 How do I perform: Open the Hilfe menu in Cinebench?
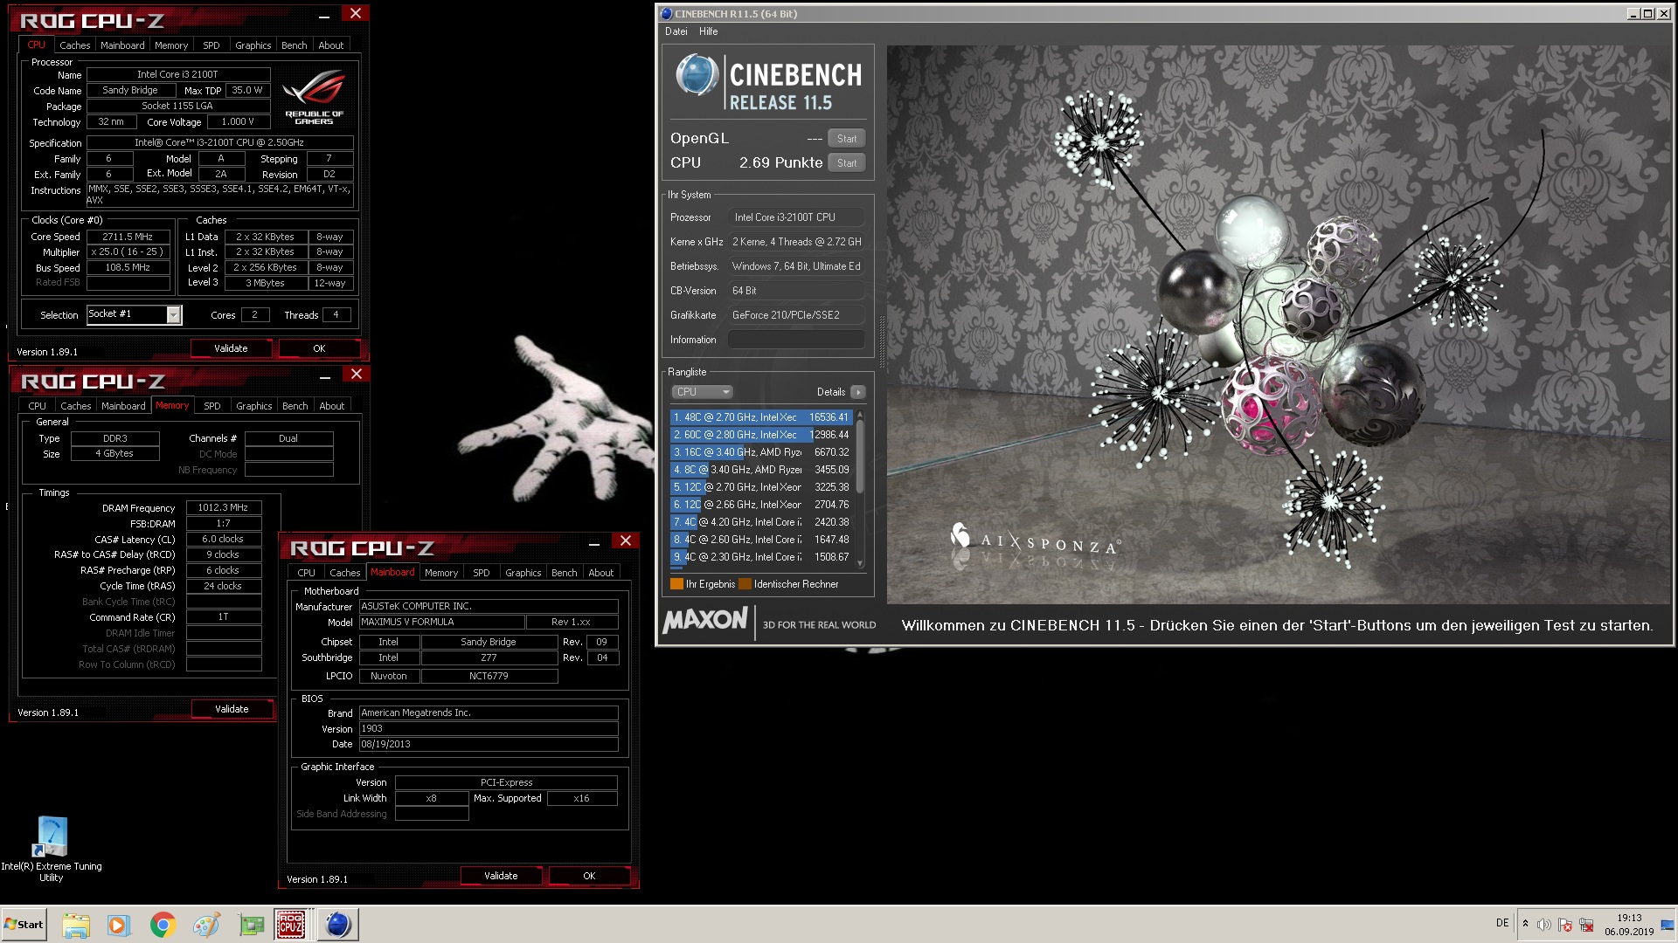point(708,31)
